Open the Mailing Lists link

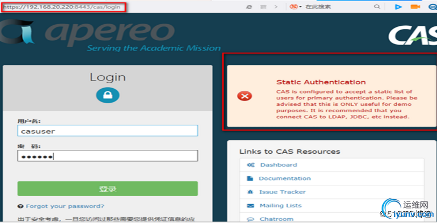coord(281,205)
